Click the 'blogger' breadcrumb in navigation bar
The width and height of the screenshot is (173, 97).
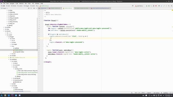(x=26, y=6)
